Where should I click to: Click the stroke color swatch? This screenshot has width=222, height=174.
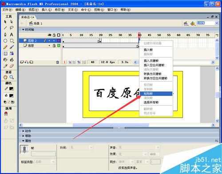click(11, 89)
